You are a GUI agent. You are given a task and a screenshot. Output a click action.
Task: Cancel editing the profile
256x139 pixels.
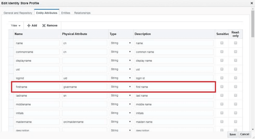245,134
